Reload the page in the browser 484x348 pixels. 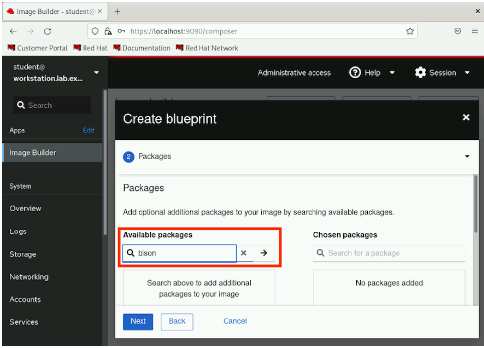coord(47,31)
